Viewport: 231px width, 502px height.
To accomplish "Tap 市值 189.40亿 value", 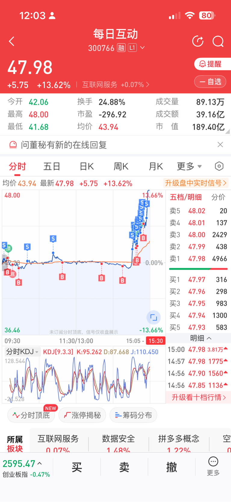I will point(208,127).
